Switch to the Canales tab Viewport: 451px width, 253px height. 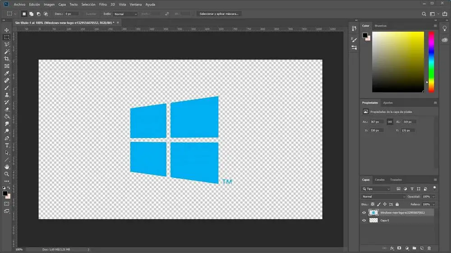point(380,179)
